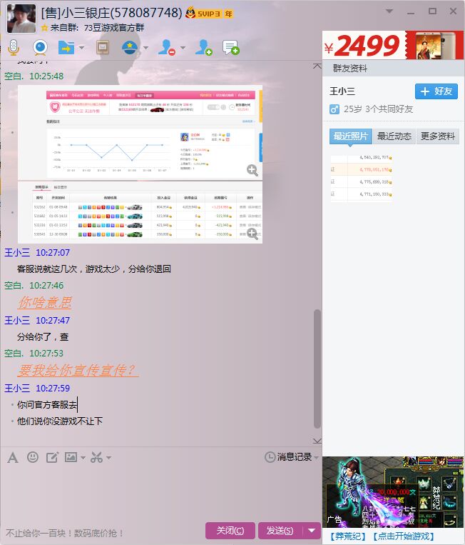The height and width of the screenshot is (545, 465).
Task: Click the scroll up arrow of chat area
Action: tap(317, 66)
